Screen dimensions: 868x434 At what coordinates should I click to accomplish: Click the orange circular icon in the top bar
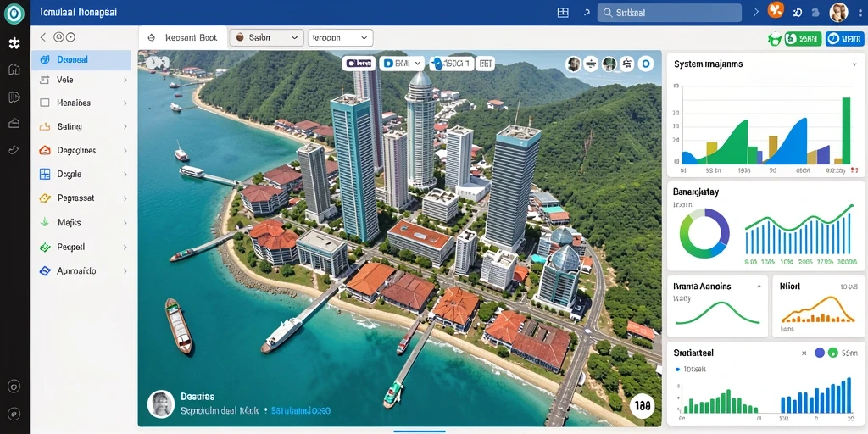click(776, 10)
